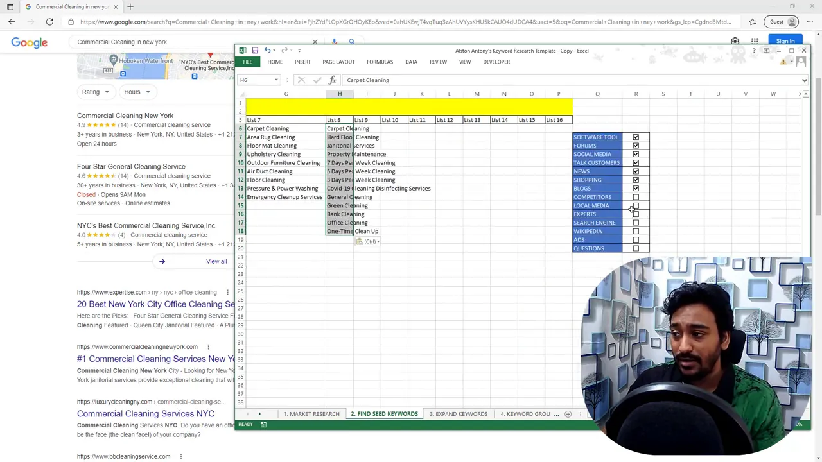The image size is (822, 462).
Task: Enable the COMPETITORS checkbox
Action: 636,196
